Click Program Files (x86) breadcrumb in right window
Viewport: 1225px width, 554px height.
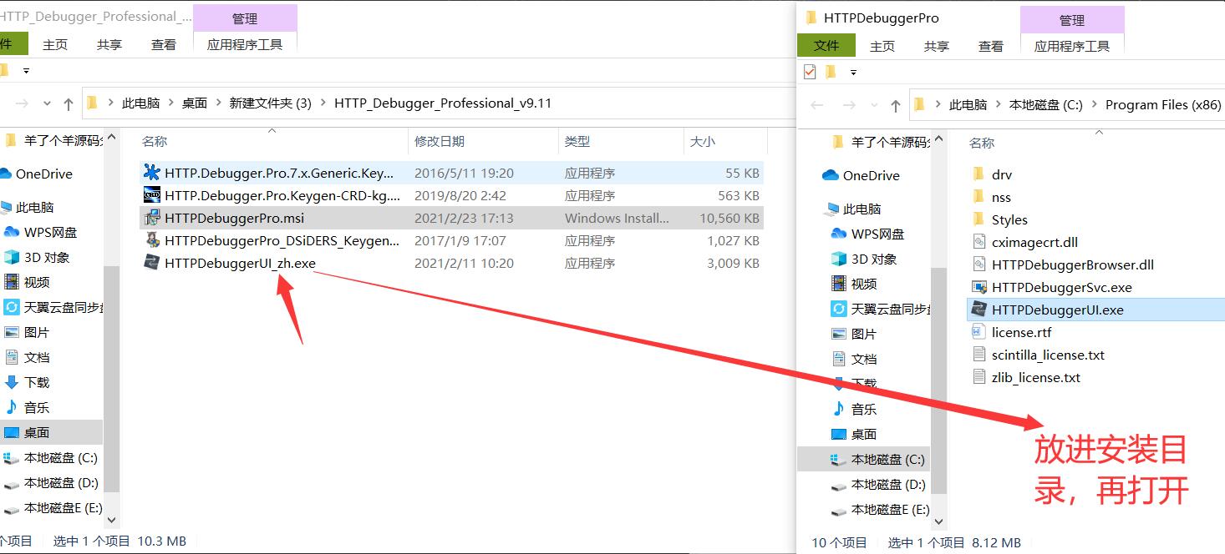pos(1163,105)
